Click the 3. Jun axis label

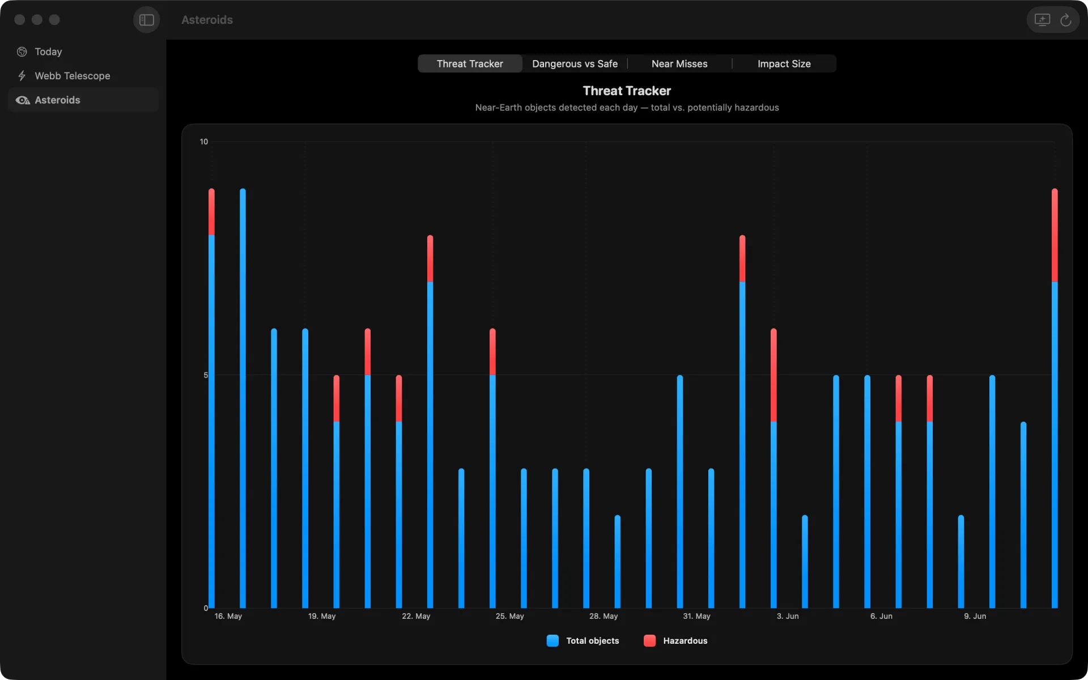click(x=788, y=616)
